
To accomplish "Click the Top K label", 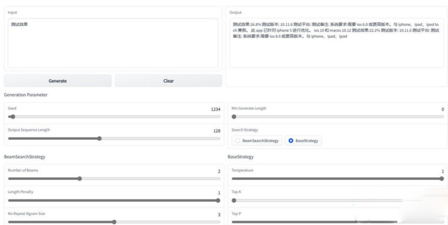I will 236,192.
